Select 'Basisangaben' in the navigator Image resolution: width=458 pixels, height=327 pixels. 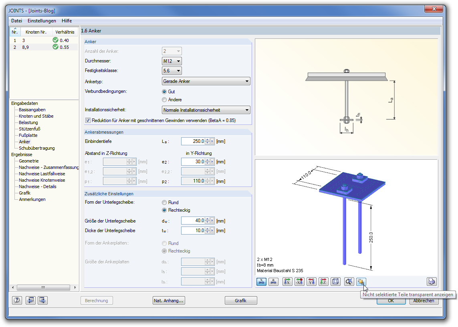32,110
